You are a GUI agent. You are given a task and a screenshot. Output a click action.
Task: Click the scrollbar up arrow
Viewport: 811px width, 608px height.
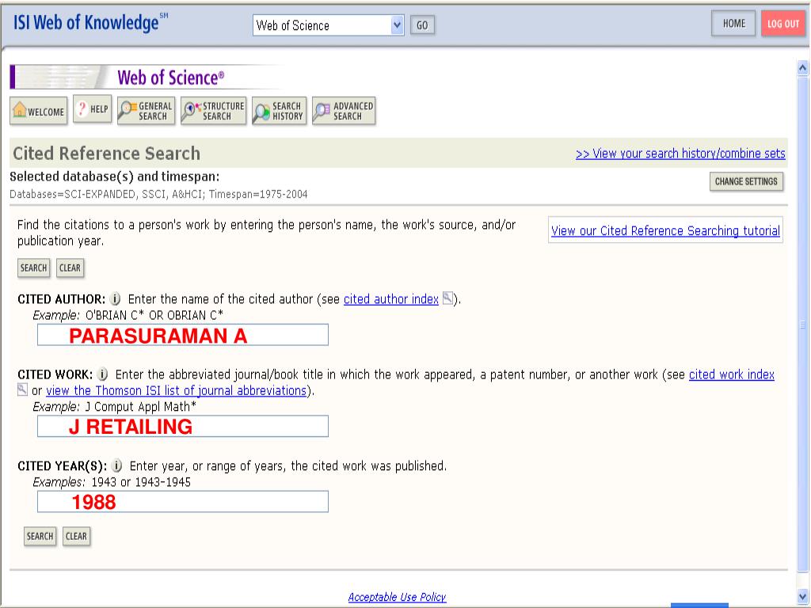tap(802, 68)
